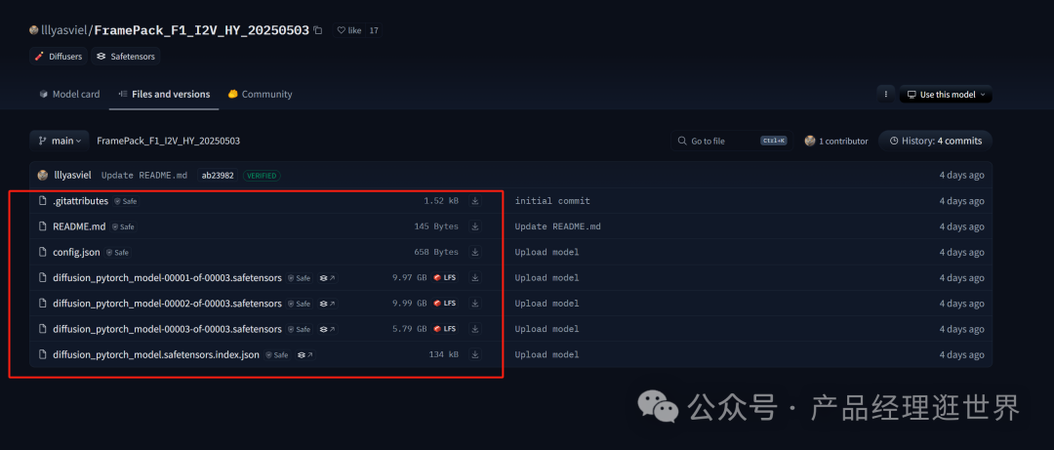The height and width of the screenshot is (450, 1054).
Task: Open the viewer icon for safetensors.index.json
Action: (305, 354)
